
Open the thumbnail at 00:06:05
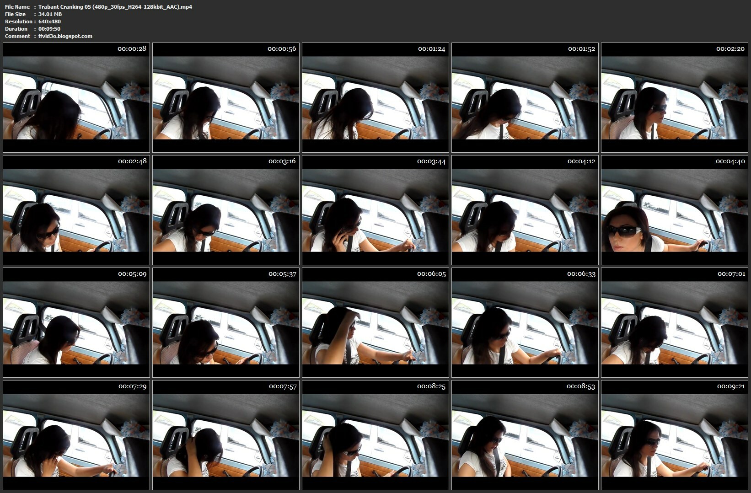click(x=375, y=322)
